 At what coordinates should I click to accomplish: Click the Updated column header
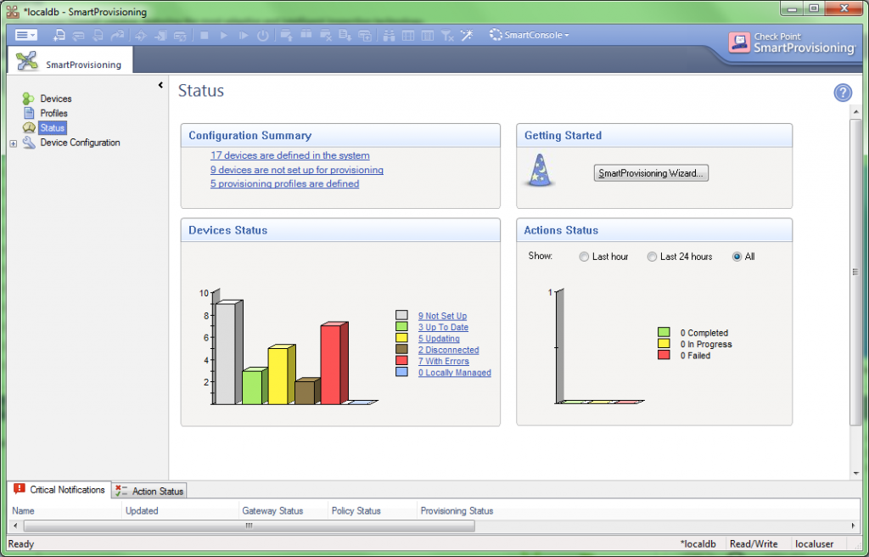(x=180, y=511)
